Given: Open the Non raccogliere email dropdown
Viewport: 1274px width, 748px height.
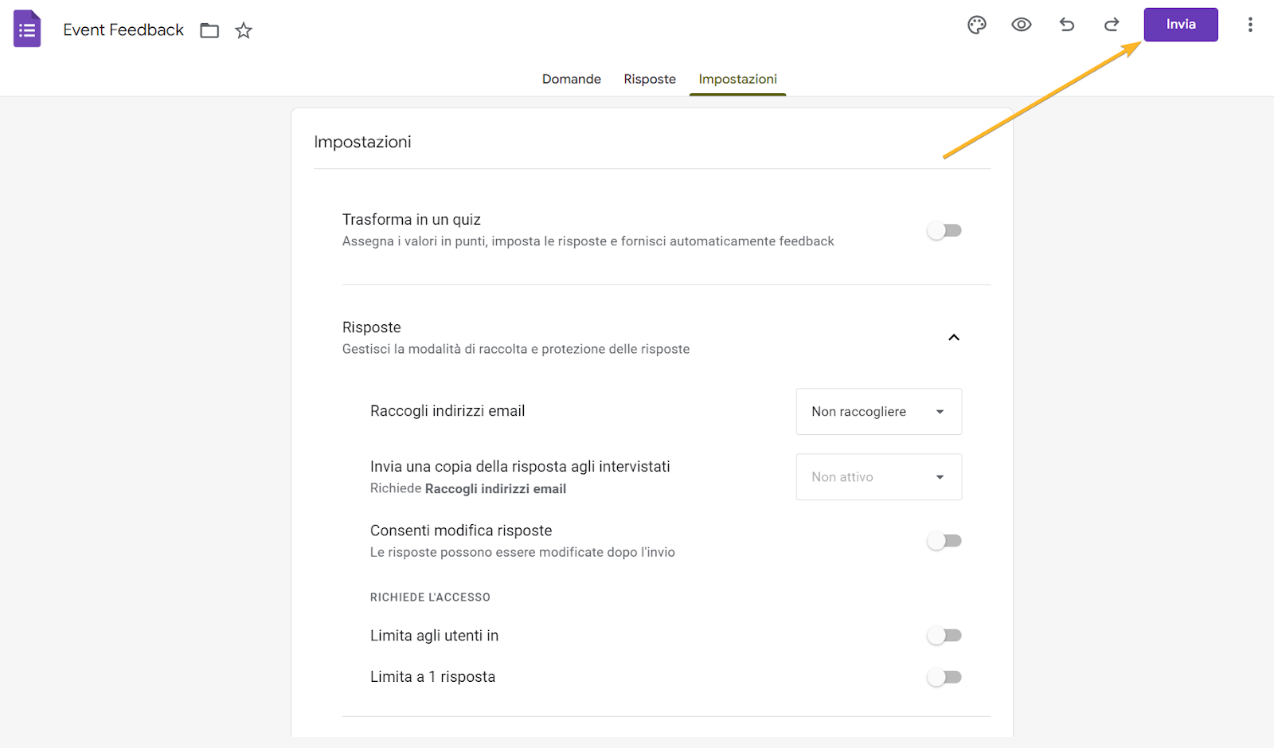Looking at the screenshot, I should click(878, 412).
